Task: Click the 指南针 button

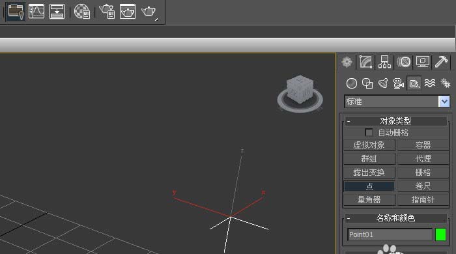Action: click(423, 200)
